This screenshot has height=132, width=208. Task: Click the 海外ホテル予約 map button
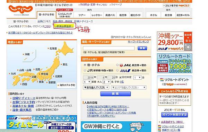click(x=66, y=85)
